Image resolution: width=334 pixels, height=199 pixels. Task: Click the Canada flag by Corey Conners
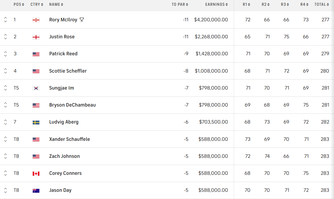(36, 173)
